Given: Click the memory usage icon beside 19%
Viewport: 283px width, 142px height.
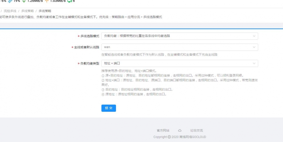Looking at the screenshot, I should point(10,1).
